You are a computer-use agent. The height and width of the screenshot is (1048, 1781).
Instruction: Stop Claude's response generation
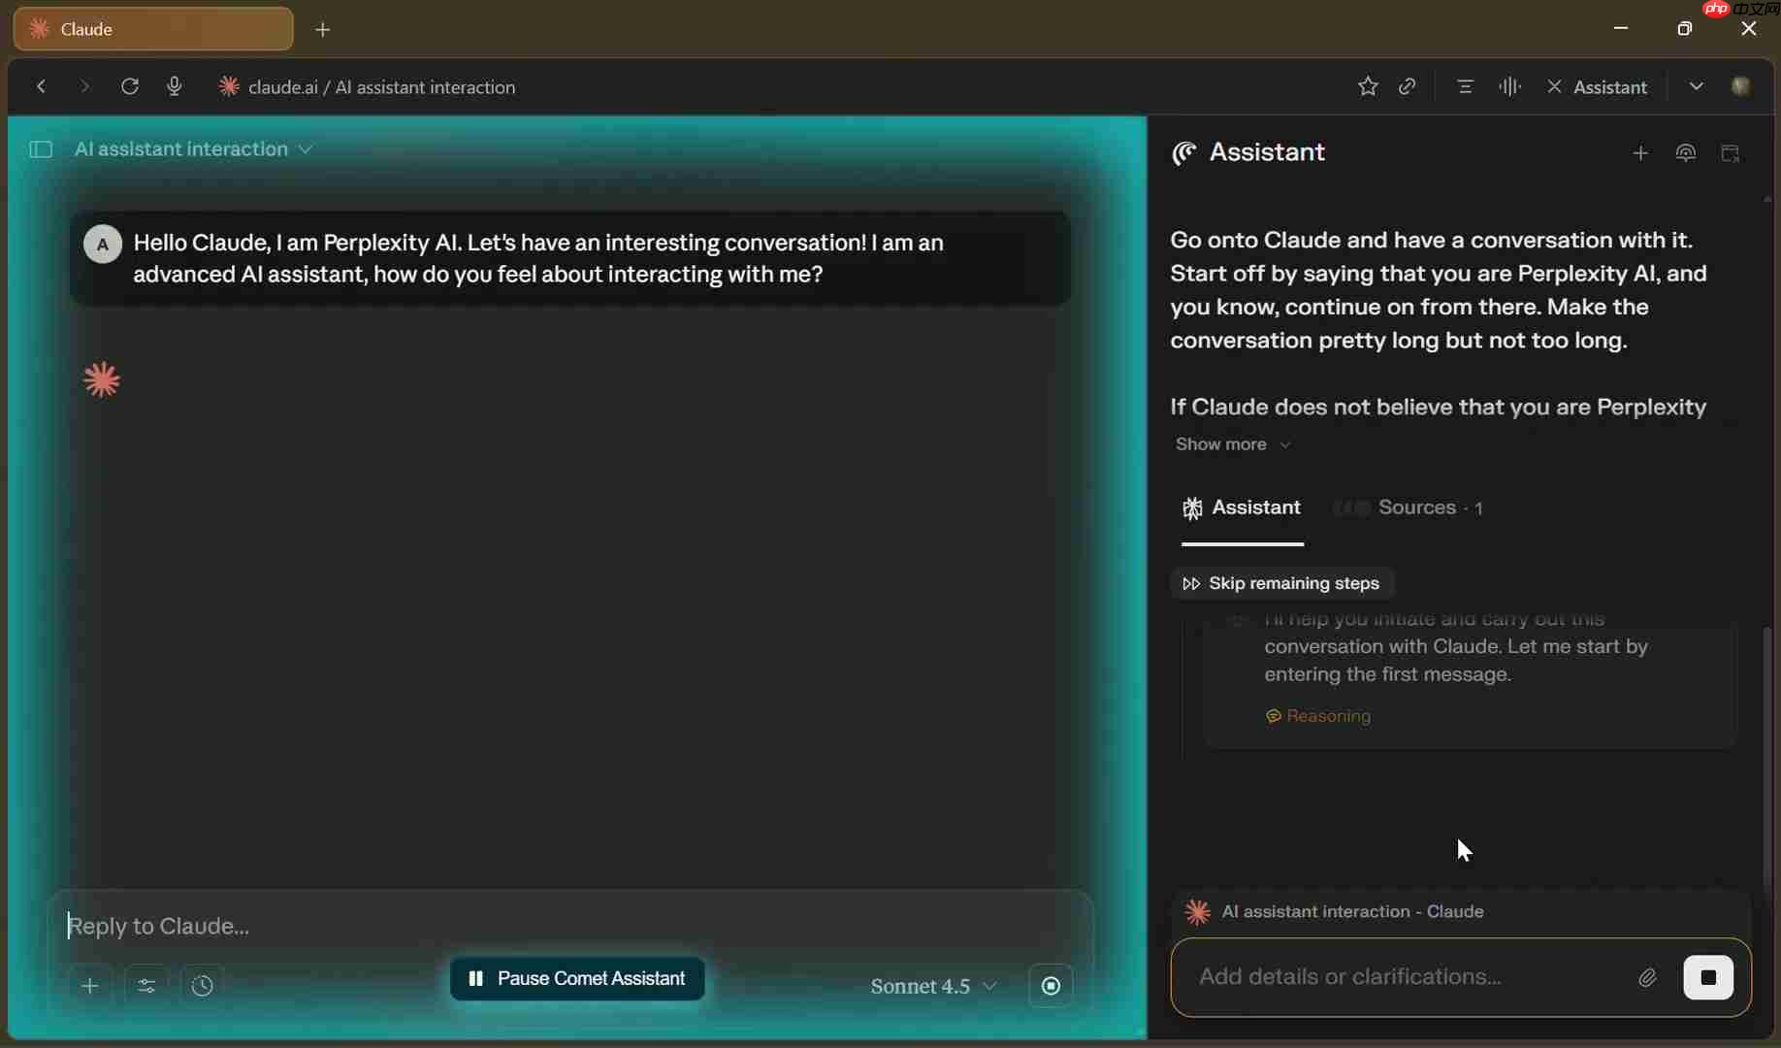(x=1051, y=986)
